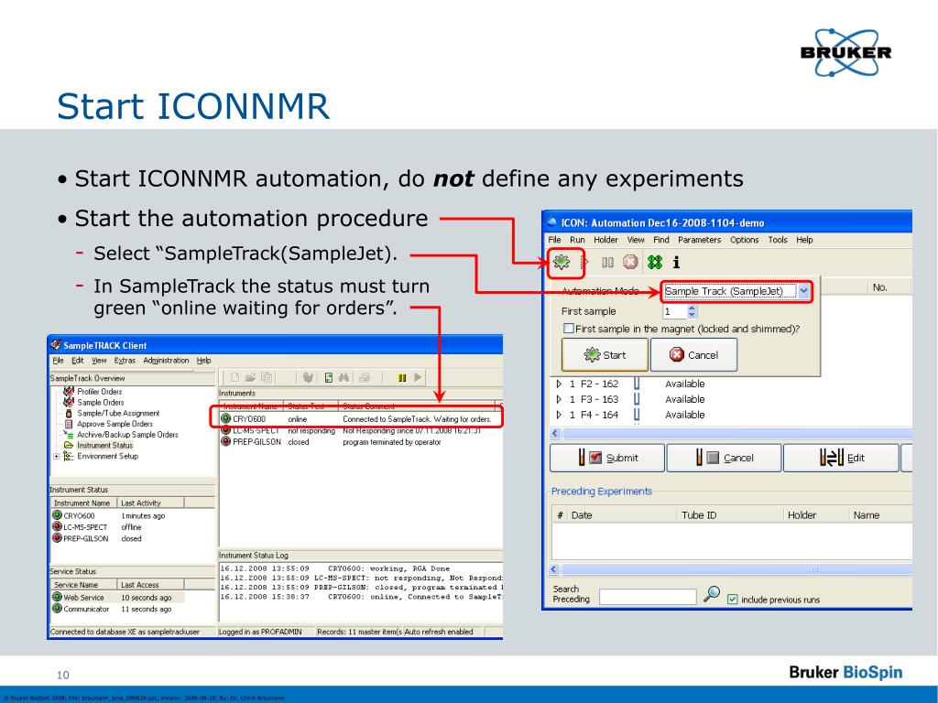Open the Find menu in ICON window
The width and height of the screenshot is (938, 703).
click(x=661, y=240)
